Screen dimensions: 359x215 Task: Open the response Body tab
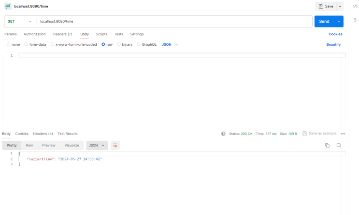pos(6,134)
